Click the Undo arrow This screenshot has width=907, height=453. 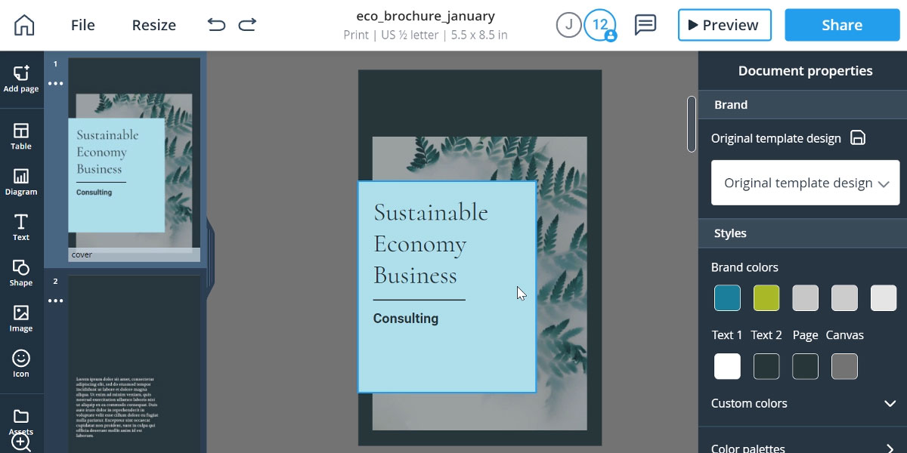click(x=216, y=25)
